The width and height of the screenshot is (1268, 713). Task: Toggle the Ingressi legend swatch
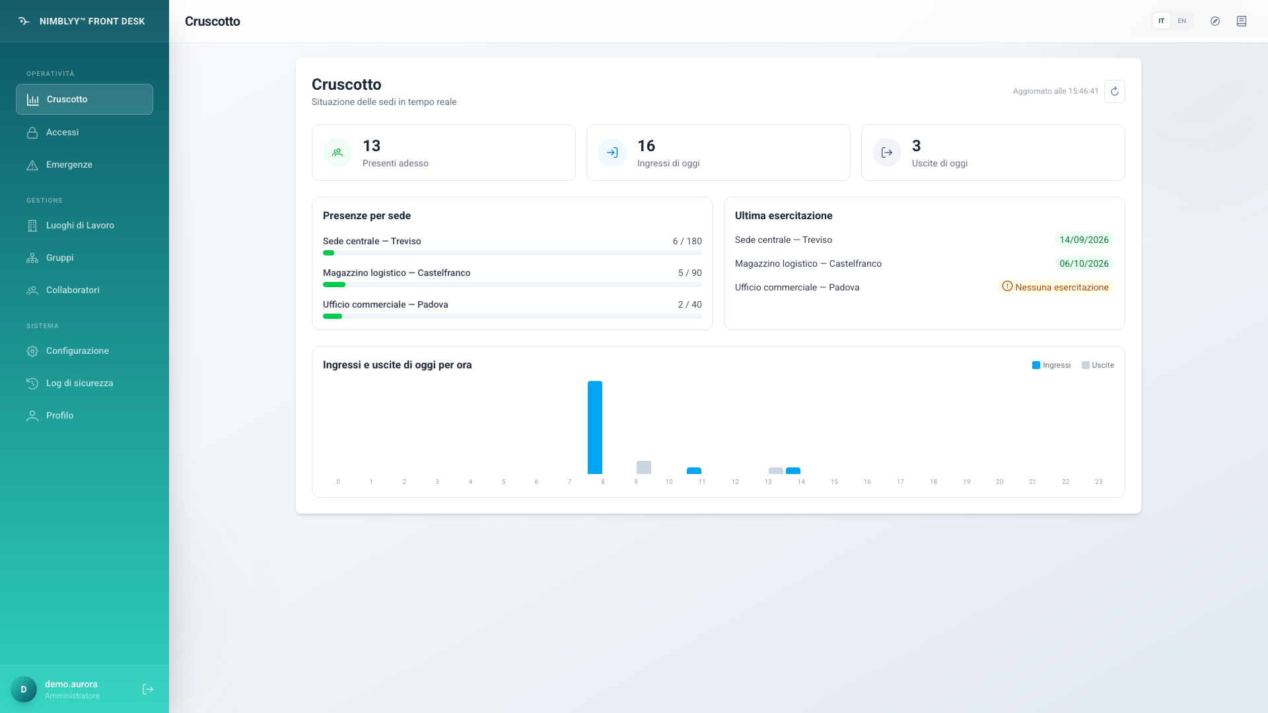coord(1036,365)
